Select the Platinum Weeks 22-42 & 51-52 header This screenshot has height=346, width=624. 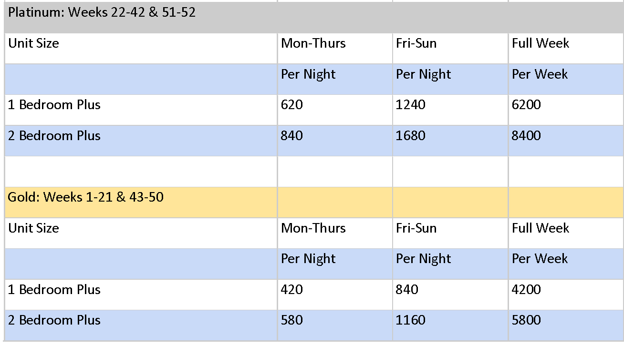coord(312,17)
